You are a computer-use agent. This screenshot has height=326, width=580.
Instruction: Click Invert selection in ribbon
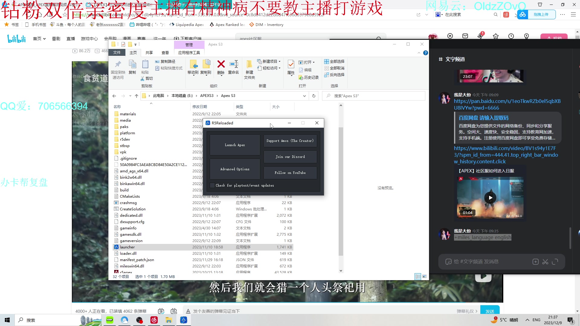point(334,75)
